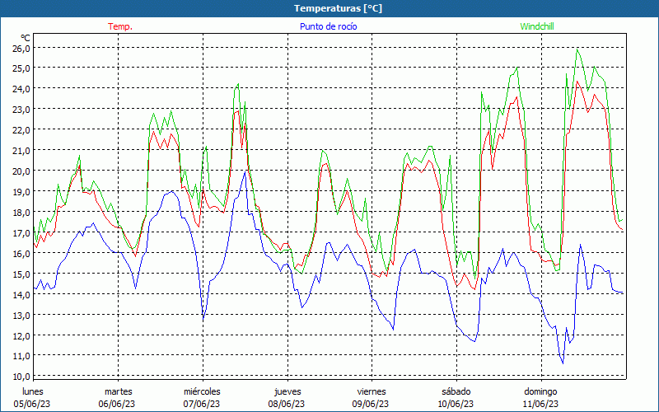
Task: Click the 17,0 y-axis value
Action: 21,232
